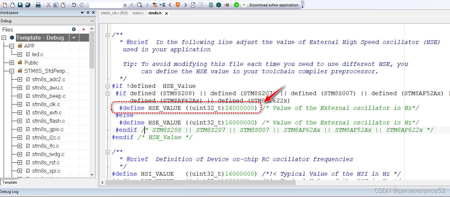Expand the stm8s_gpio.c node
This screenshot has height=197, width=450.
tap(20, 129)
